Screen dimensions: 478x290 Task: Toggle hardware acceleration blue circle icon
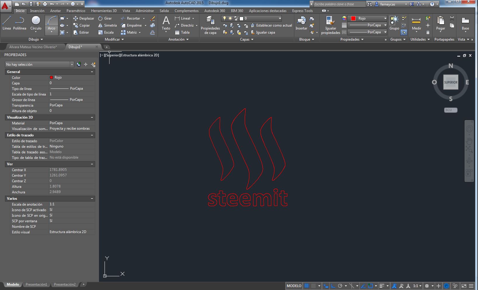tap(446, 286)
